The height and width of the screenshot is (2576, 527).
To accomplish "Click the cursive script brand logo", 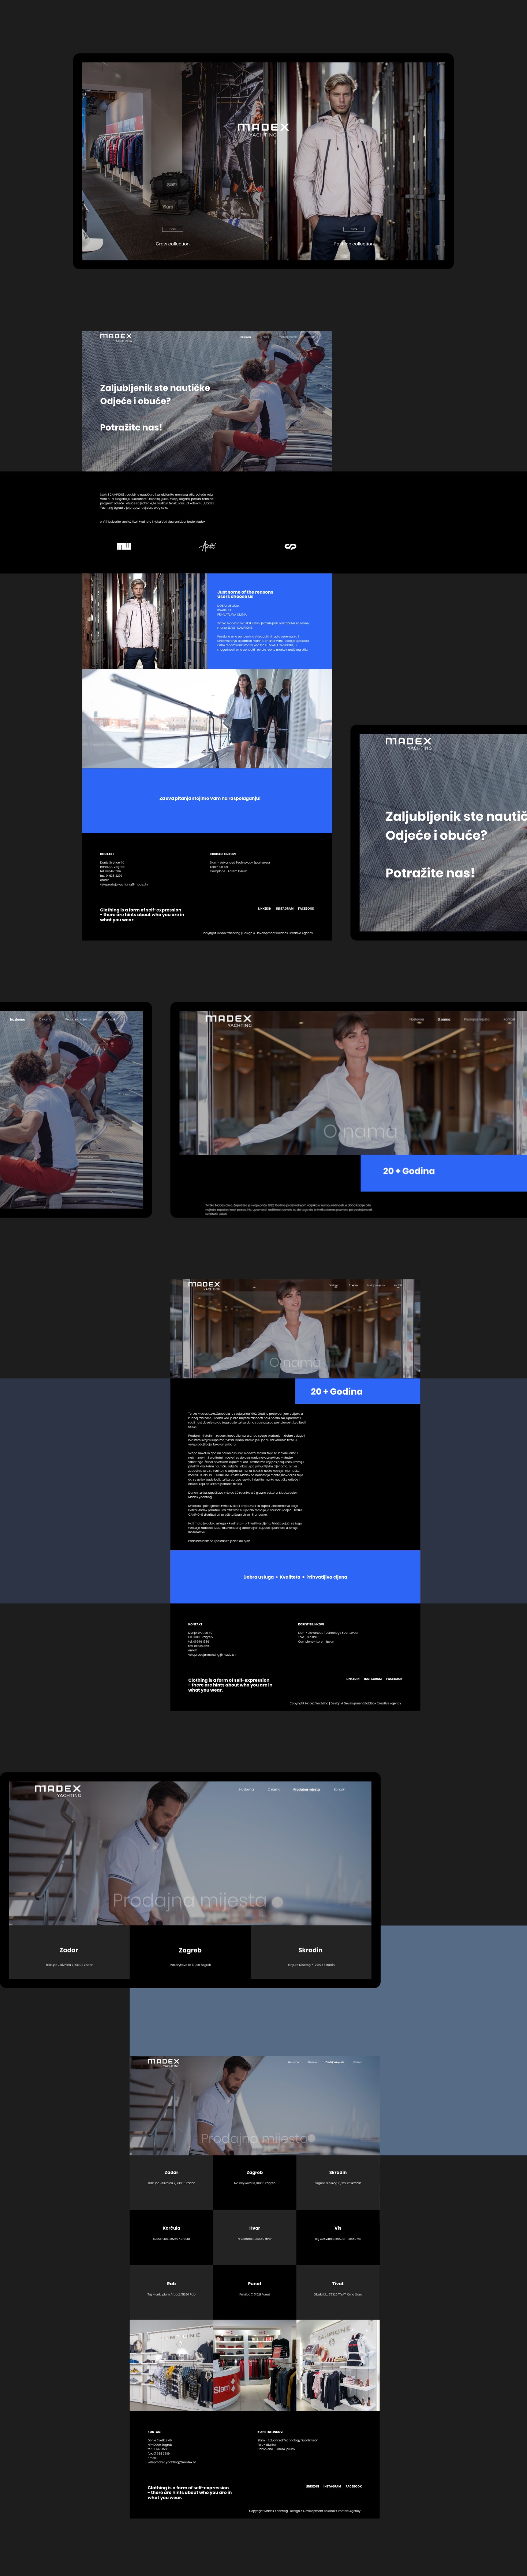I will 207,546.
